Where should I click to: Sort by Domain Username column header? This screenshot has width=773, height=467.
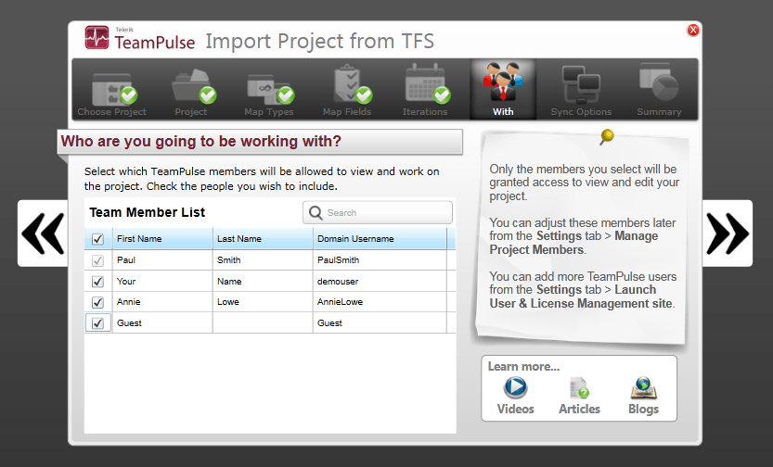[x=380, y=239]
